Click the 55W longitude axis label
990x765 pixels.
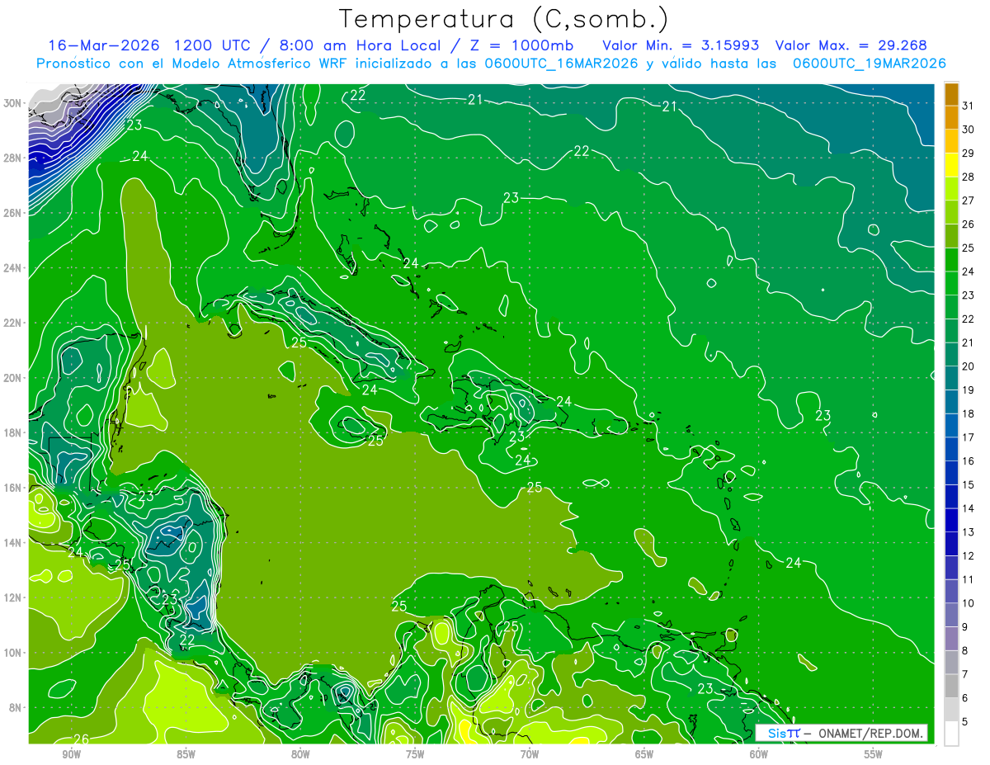pos(874,754)
